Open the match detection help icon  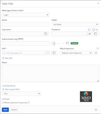pos(98,49)
